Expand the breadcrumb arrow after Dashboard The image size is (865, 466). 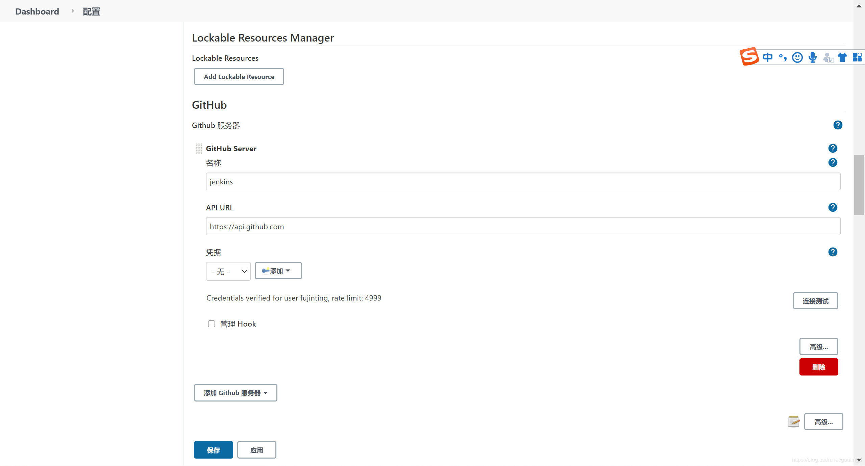[73, 11]
